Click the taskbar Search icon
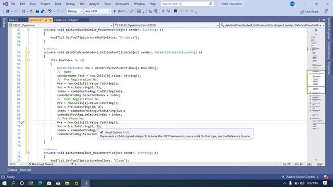333x187 pixels. (x=13, y=183)
